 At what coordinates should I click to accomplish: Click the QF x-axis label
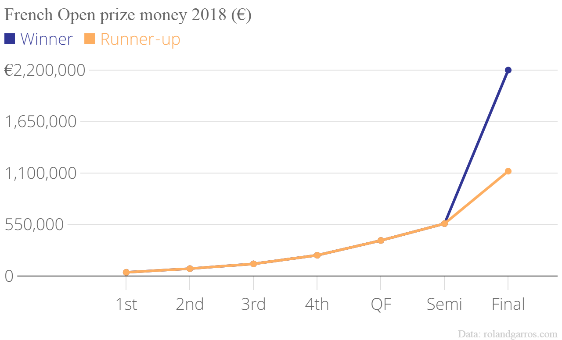point(381,304)
